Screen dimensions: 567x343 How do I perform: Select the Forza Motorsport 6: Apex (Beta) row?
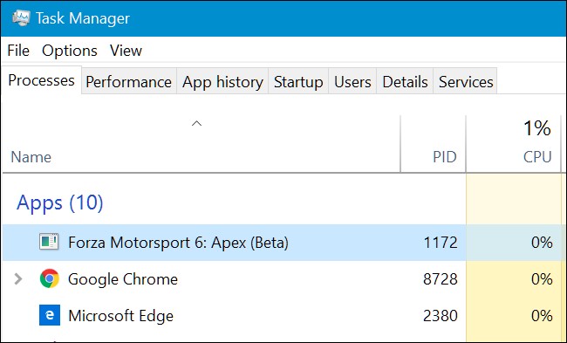(x=283, y=243)
